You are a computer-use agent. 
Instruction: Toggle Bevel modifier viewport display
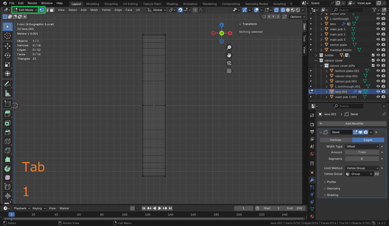[360, 132]
